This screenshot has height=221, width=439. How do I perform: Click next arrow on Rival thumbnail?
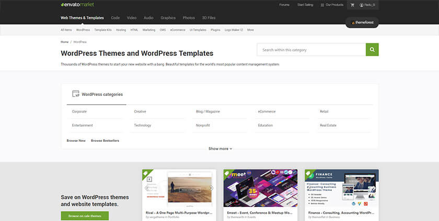click(211, 188)
